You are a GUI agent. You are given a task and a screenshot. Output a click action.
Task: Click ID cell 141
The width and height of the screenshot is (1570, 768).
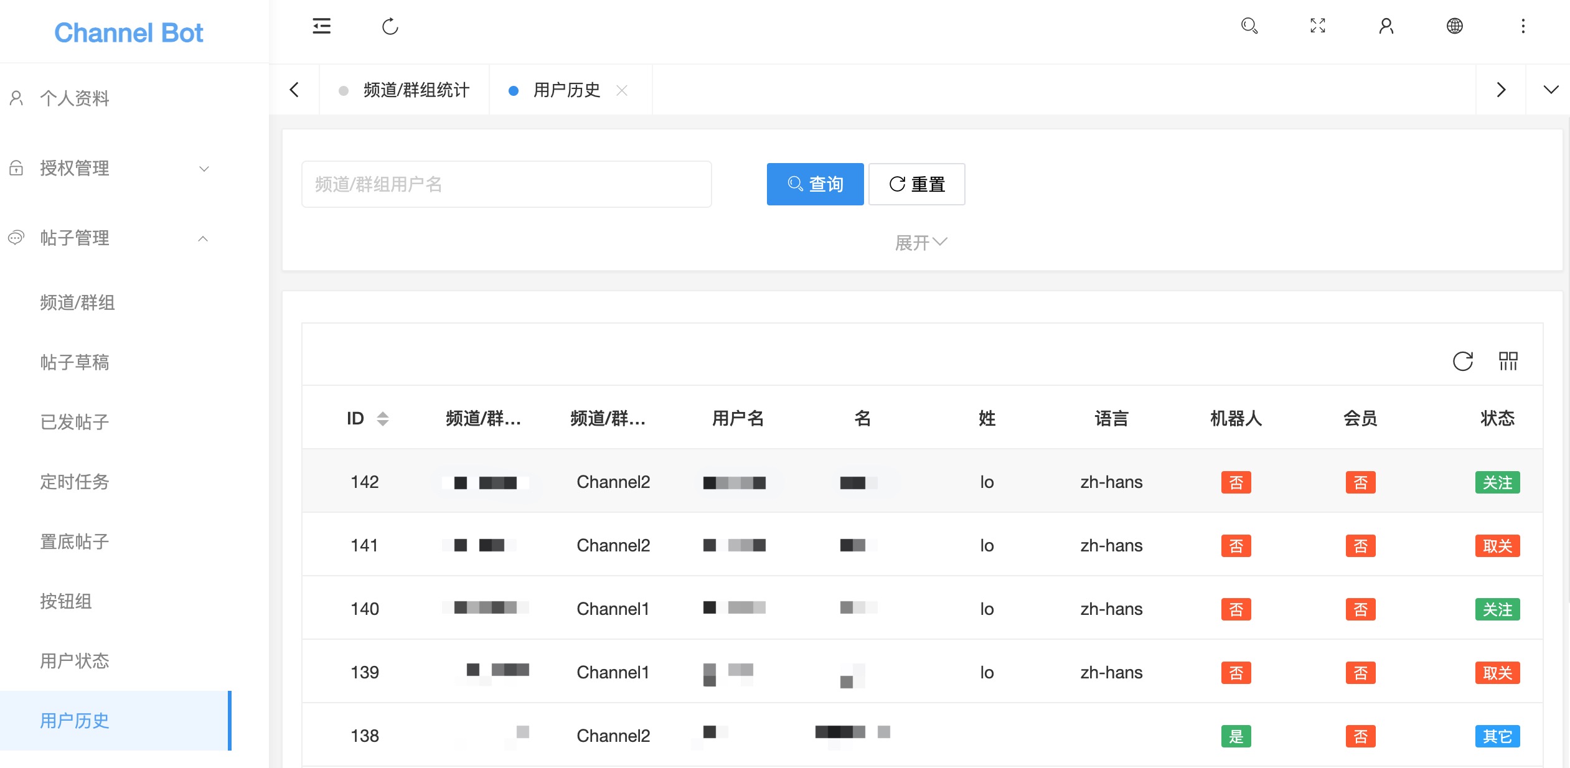[x=364, y=545]
